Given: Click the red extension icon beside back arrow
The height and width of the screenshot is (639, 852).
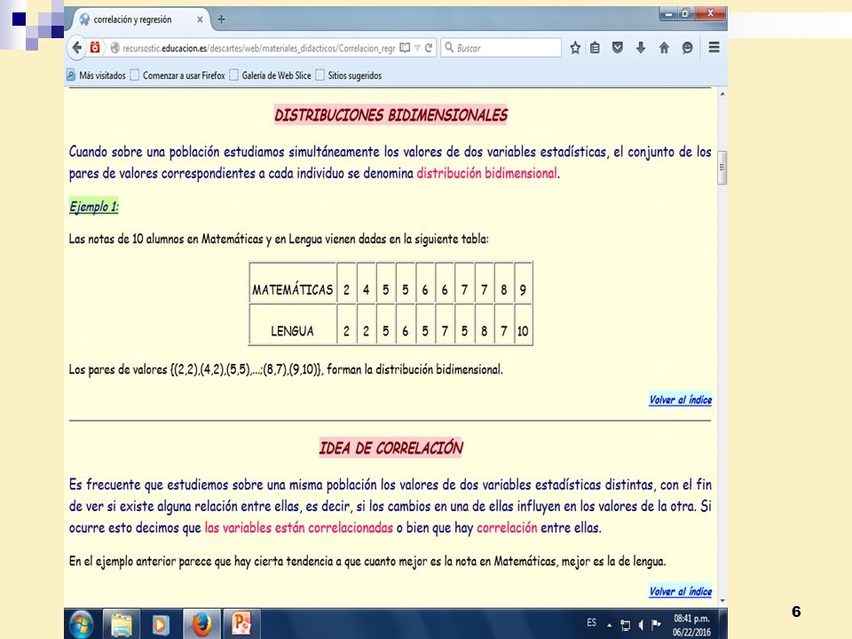Looking at the screenshot, I should click(95, 47).
